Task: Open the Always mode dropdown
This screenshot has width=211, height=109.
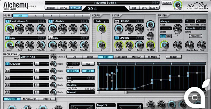Action: (171, 21)
